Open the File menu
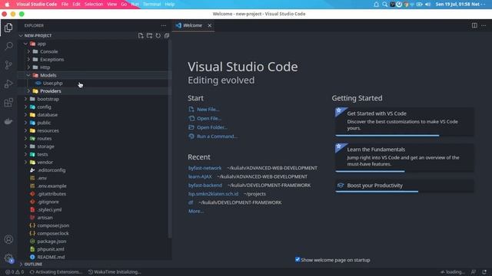Image resolution: width=492 pixels, height=276 pixels. (65, 5)
